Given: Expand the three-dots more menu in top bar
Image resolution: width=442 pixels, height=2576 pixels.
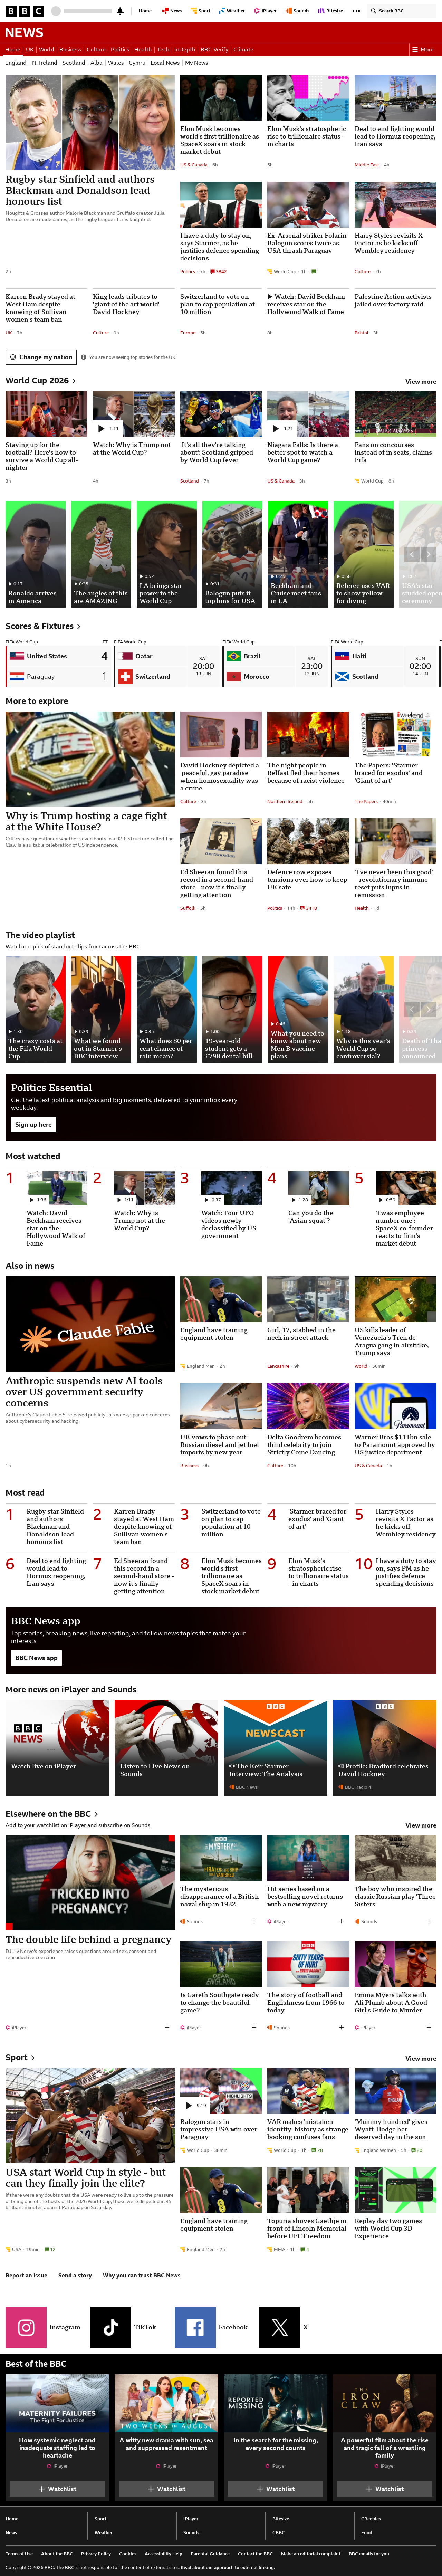Looking at the screenshot, I should pos(356,11).
